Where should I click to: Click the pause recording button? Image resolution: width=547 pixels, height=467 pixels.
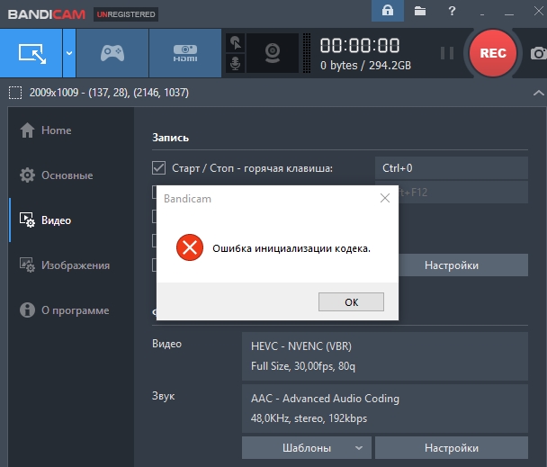(447, 53)
